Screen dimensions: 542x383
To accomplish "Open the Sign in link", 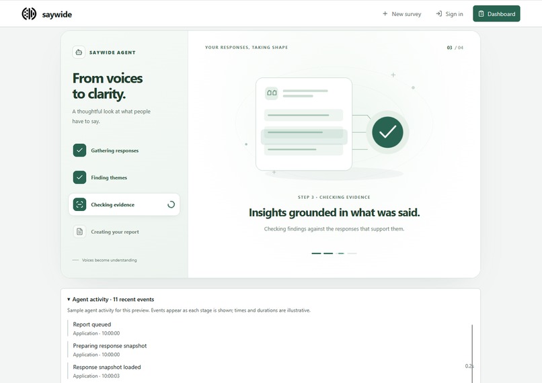I will 449,14.
